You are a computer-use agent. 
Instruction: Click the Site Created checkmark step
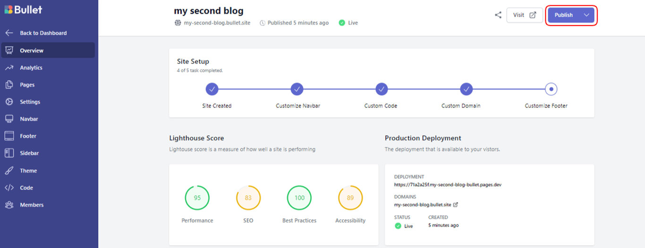(x=212, y=89)
